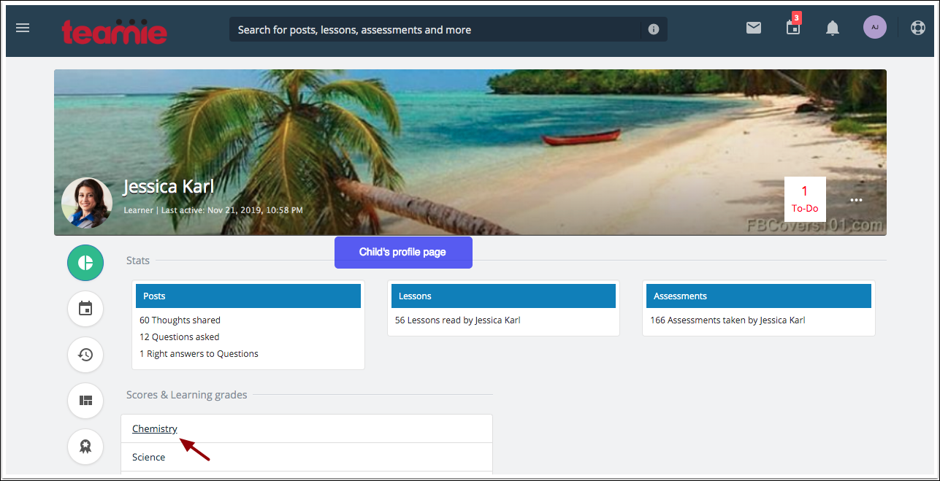The height and width of the screenshot is (481, 940).
Task: Open the calendar sidebar icon
Action: click(85, 309)
